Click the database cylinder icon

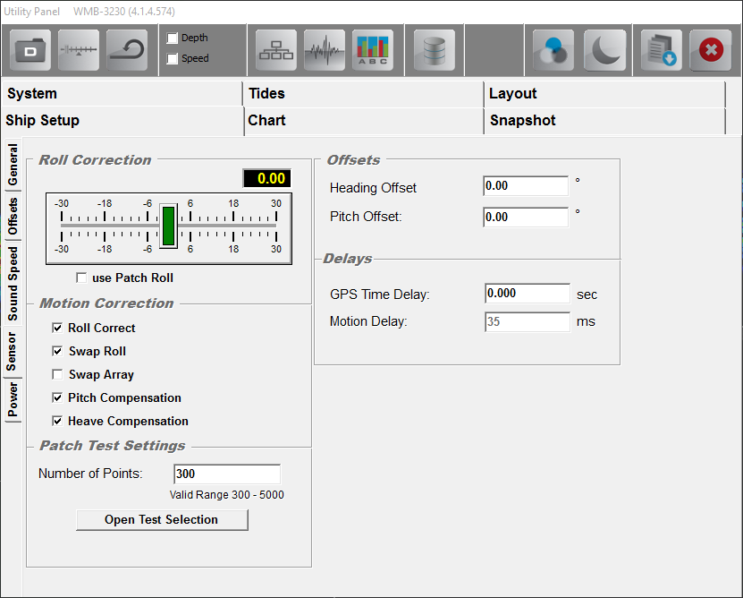coord(435,50)
